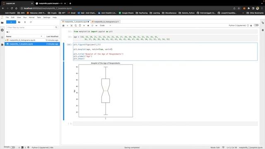The width and height of the screenshot is (265, 149).
Task: Select matplotlib_8_histograms.ipynb in the file list
Action: 32,40
